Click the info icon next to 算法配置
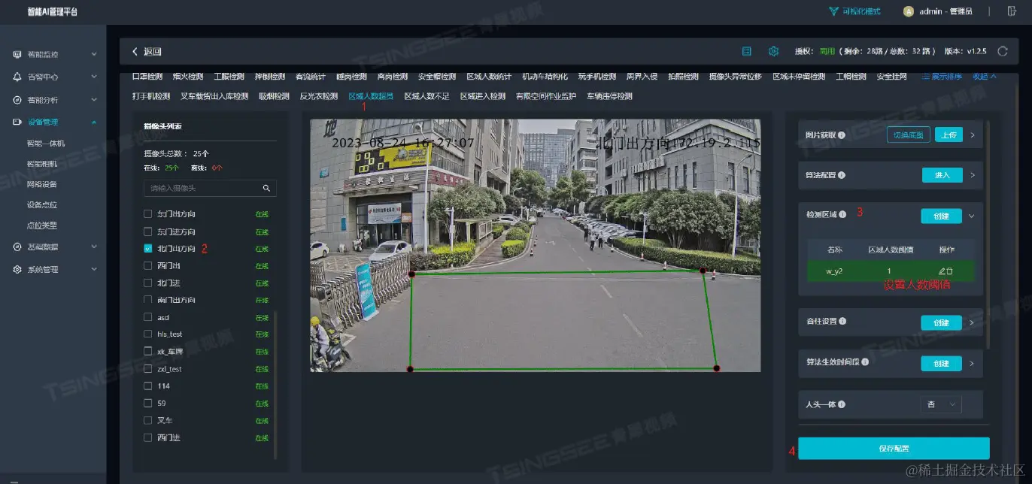 pos(842,175)
